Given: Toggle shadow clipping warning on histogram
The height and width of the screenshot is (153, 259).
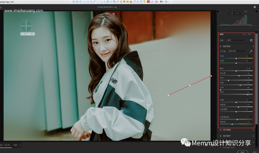Looking at the screenshot, I should [218, 11].
